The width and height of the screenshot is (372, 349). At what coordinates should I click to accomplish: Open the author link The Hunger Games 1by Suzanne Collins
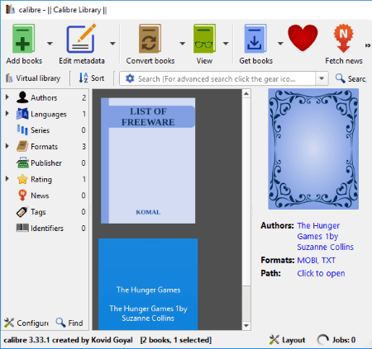(325, 236)
